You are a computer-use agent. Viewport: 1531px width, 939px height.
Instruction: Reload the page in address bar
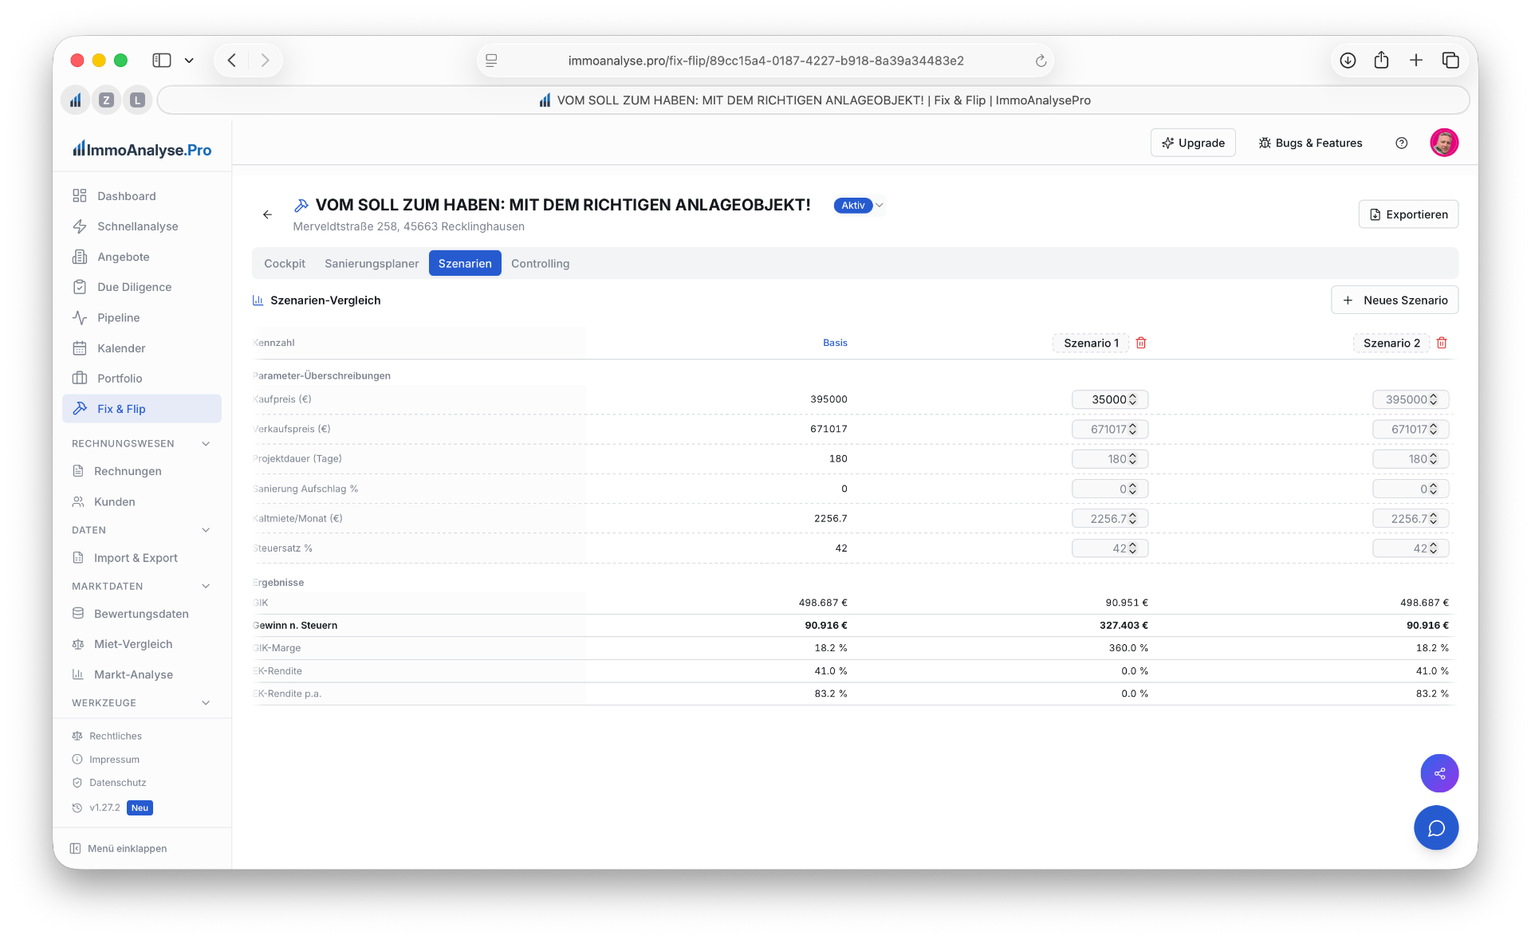pyautogui.click(x=1041, y=61)
